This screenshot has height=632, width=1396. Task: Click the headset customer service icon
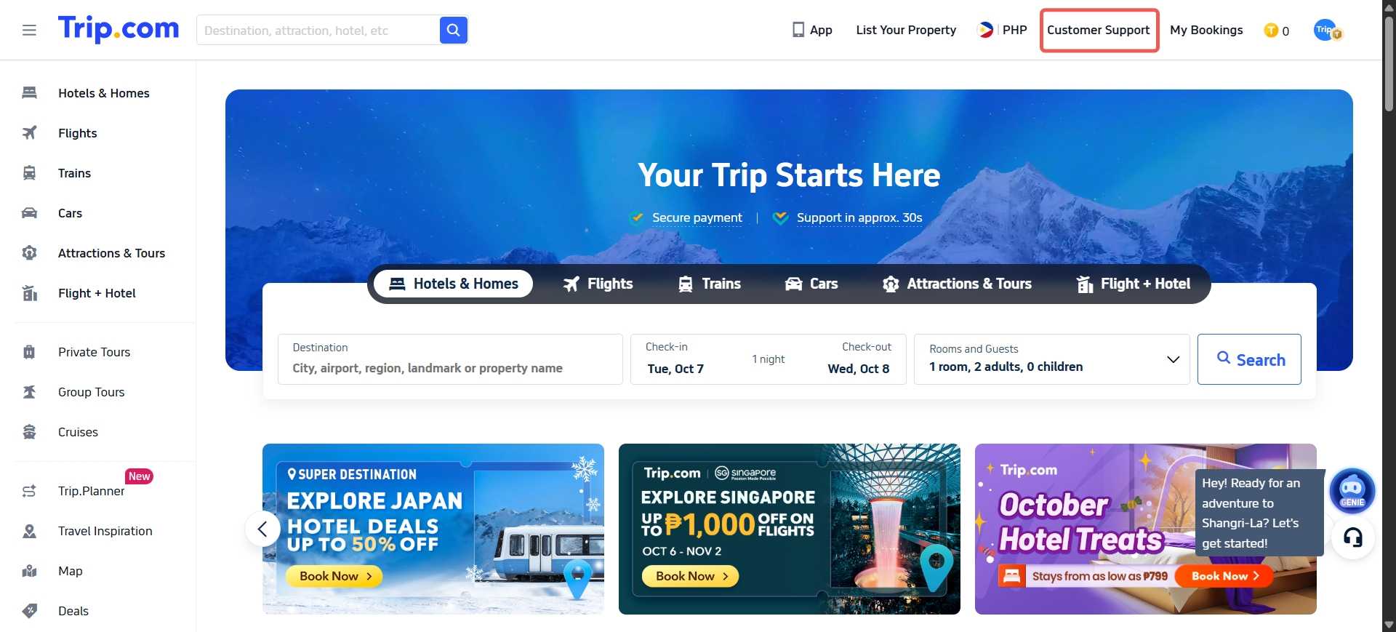click(x=1352, y=537)
